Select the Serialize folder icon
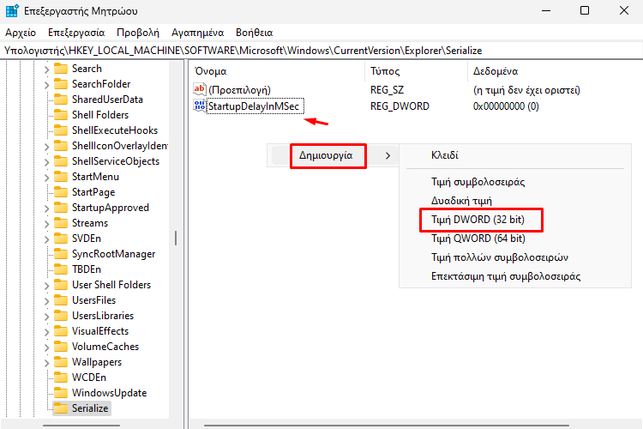The width and height of the screenshot is (643, 429). [61, 408]
